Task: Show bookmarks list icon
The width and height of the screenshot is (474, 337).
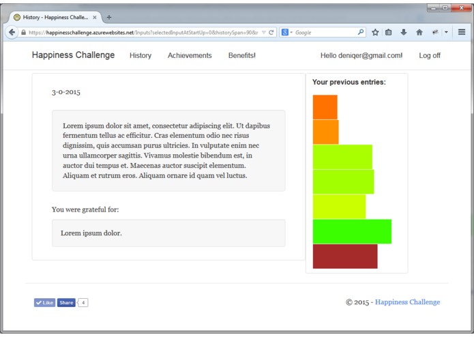Action: point(389,32)
